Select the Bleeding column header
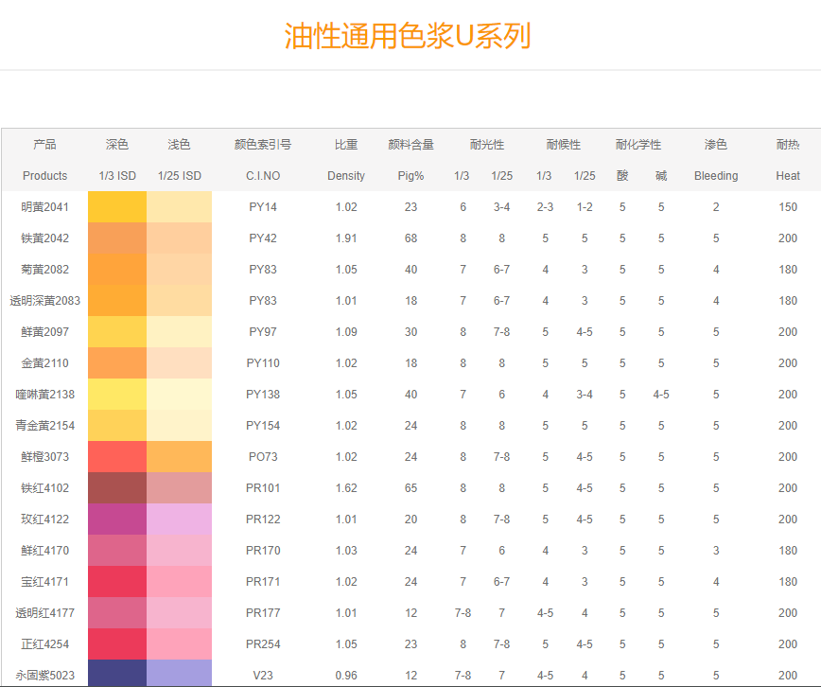Viewport: 821px width, 687px height. [x=716, y=176]
